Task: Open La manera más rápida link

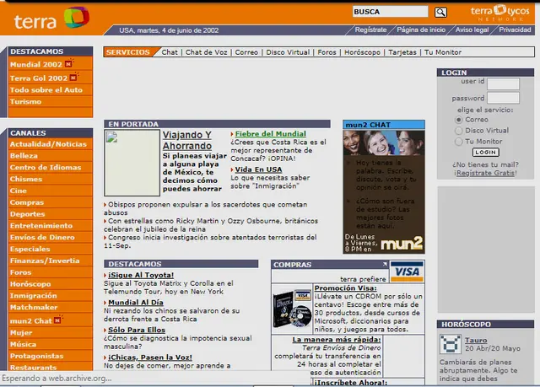Action: pyautogui.click(x=337, y=340)
